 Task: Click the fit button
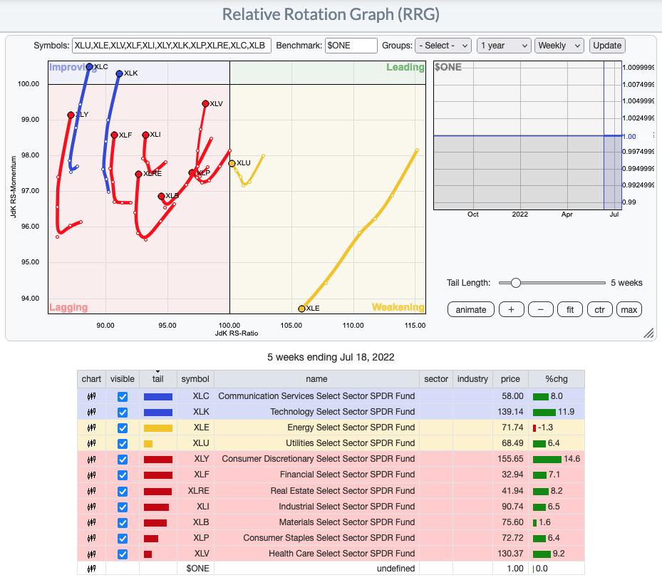(x=570, y=310)
